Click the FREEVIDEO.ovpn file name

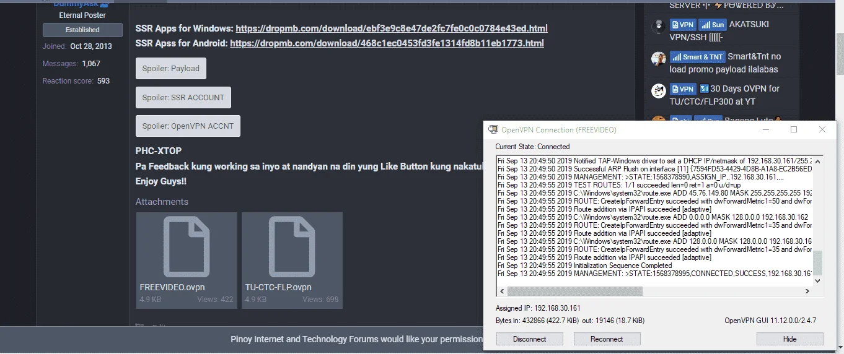point(172,287)
